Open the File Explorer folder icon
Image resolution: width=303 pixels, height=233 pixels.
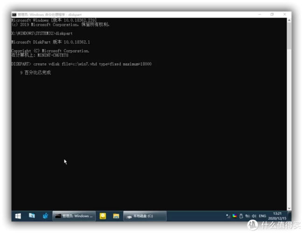116,216
